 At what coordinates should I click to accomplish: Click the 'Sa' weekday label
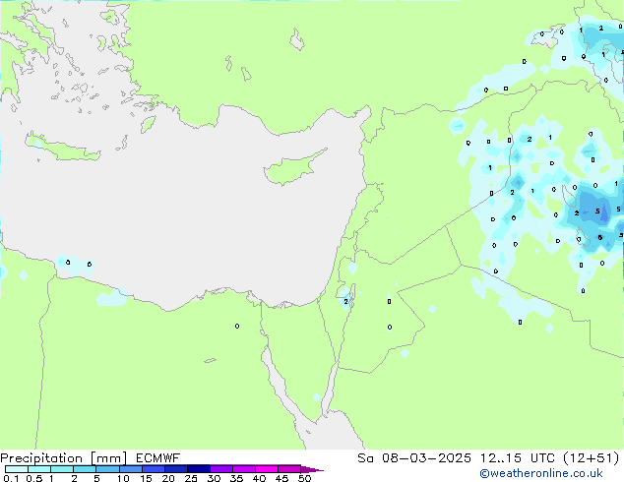[365, 458]
